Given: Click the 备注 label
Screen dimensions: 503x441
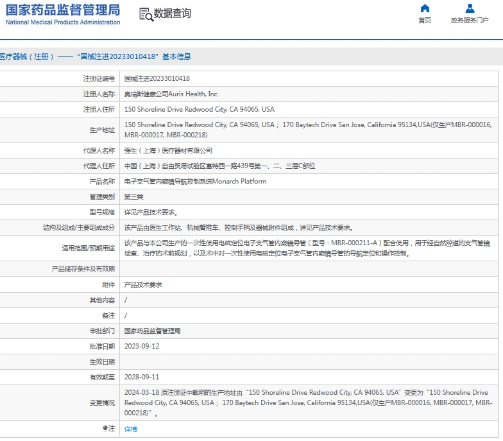Looking at the screenshot, I should tap(108, 316).
